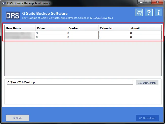Select the User Name column header

pos(20,28)
